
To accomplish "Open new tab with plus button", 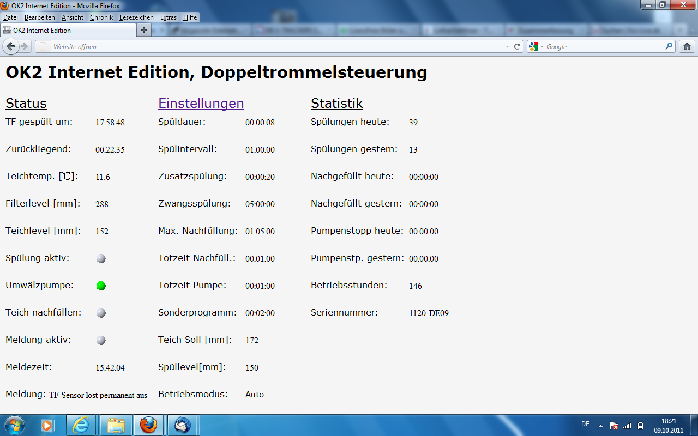I will point(143,30).
